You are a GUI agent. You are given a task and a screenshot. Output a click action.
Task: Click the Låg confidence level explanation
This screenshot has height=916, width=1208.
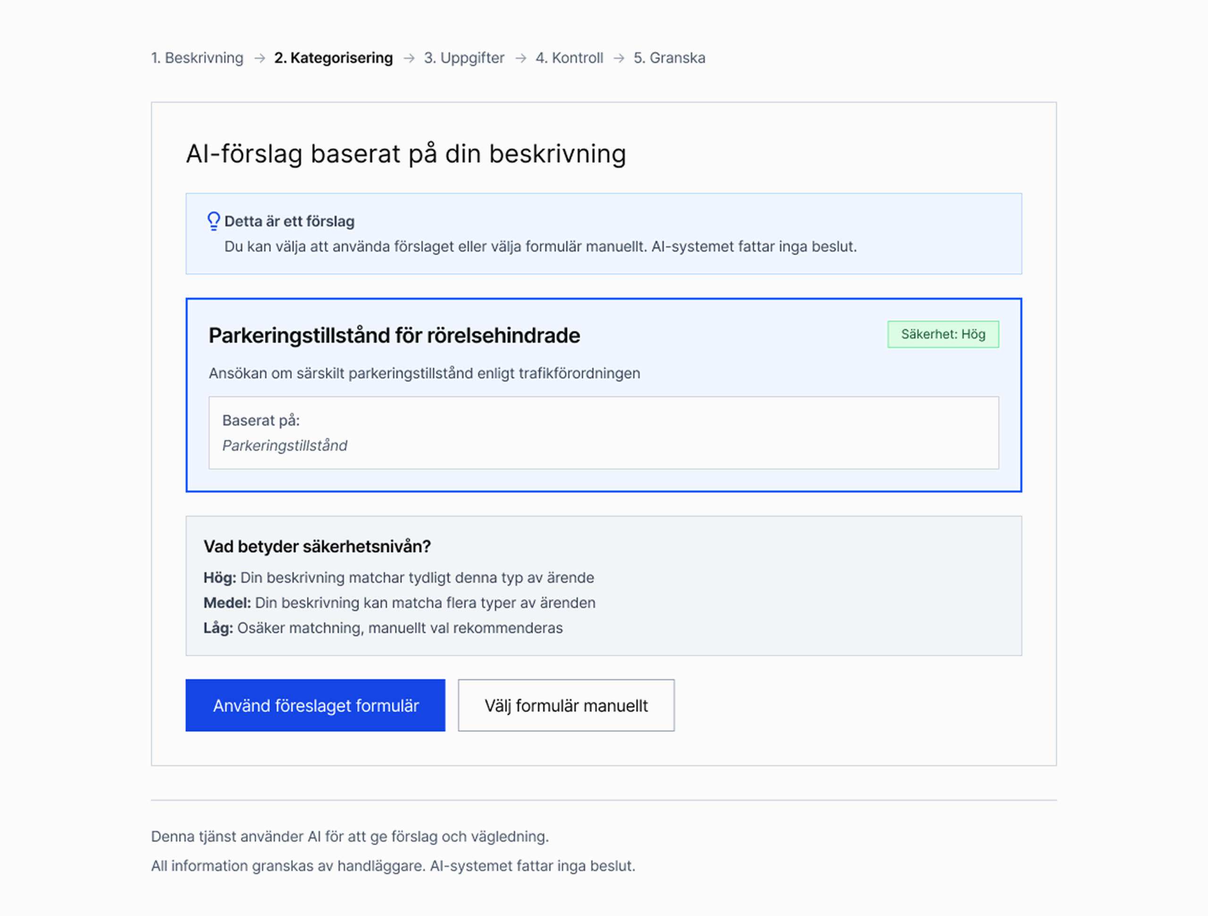click(382, 628)
